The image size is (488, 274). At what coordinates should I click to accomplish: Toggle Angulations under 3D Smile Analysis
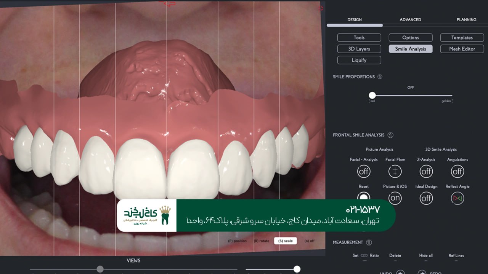tap(457, 171)
